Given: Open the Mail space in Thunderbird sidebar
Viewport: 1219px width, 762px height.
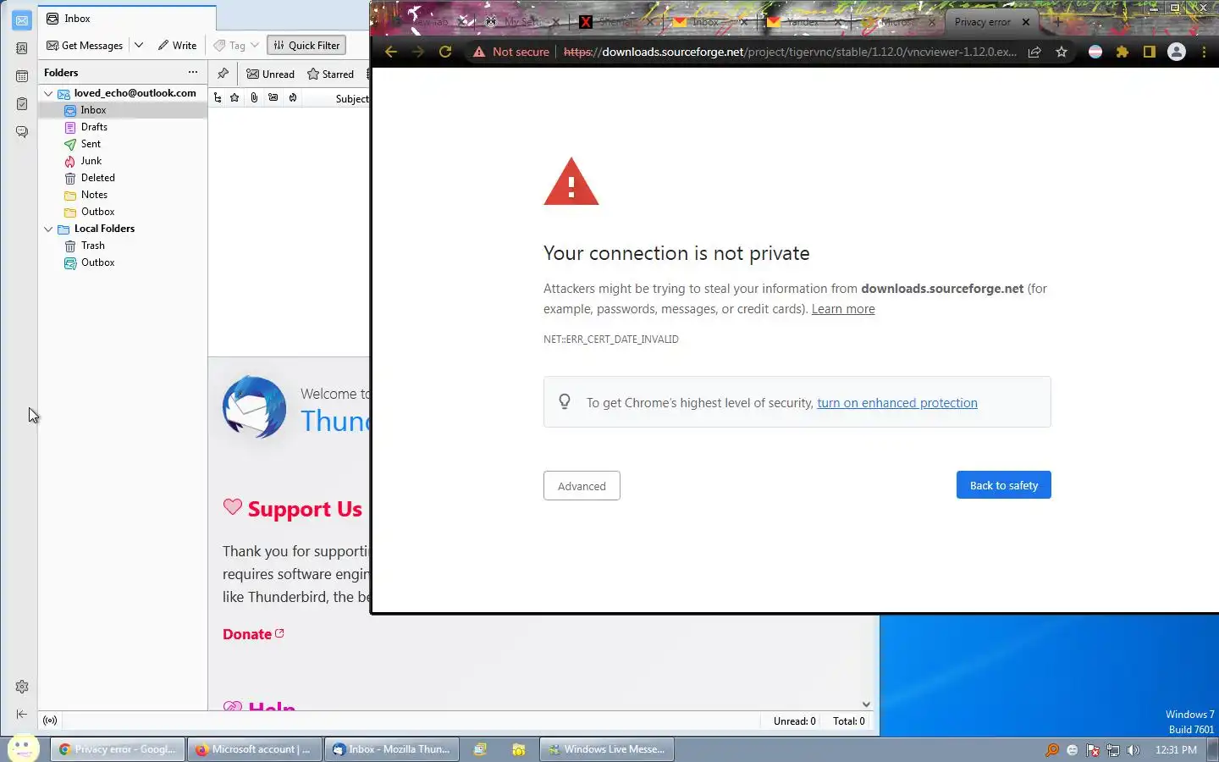Looking at the screenshot, I should click(22, 20).
